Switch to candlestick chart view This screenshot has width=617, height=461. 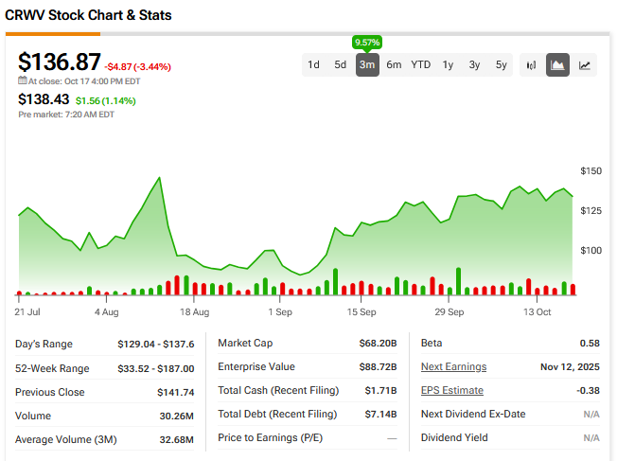click(531, 65)
